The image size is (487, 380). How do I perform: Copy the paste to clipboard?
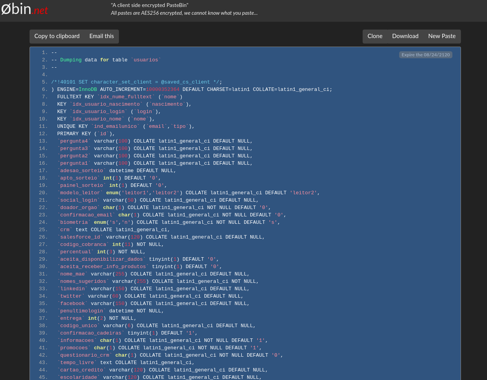pos(57,36)
